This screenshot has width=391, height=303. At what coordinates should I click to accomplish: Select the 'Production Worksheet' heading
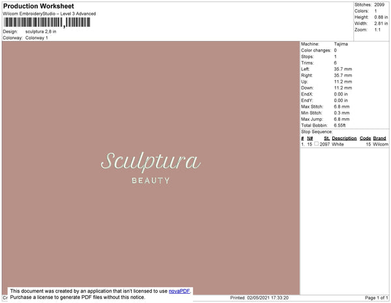38,6
